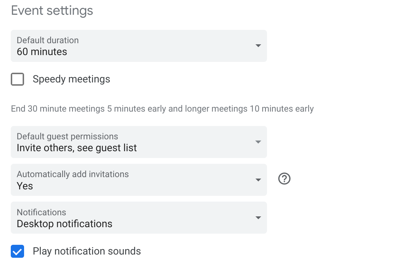
Task: Click the checkmark inside Play notification sounds
Action: pos(17,251)
